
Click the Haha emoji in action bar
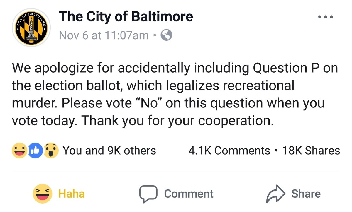tap(43, 194)
